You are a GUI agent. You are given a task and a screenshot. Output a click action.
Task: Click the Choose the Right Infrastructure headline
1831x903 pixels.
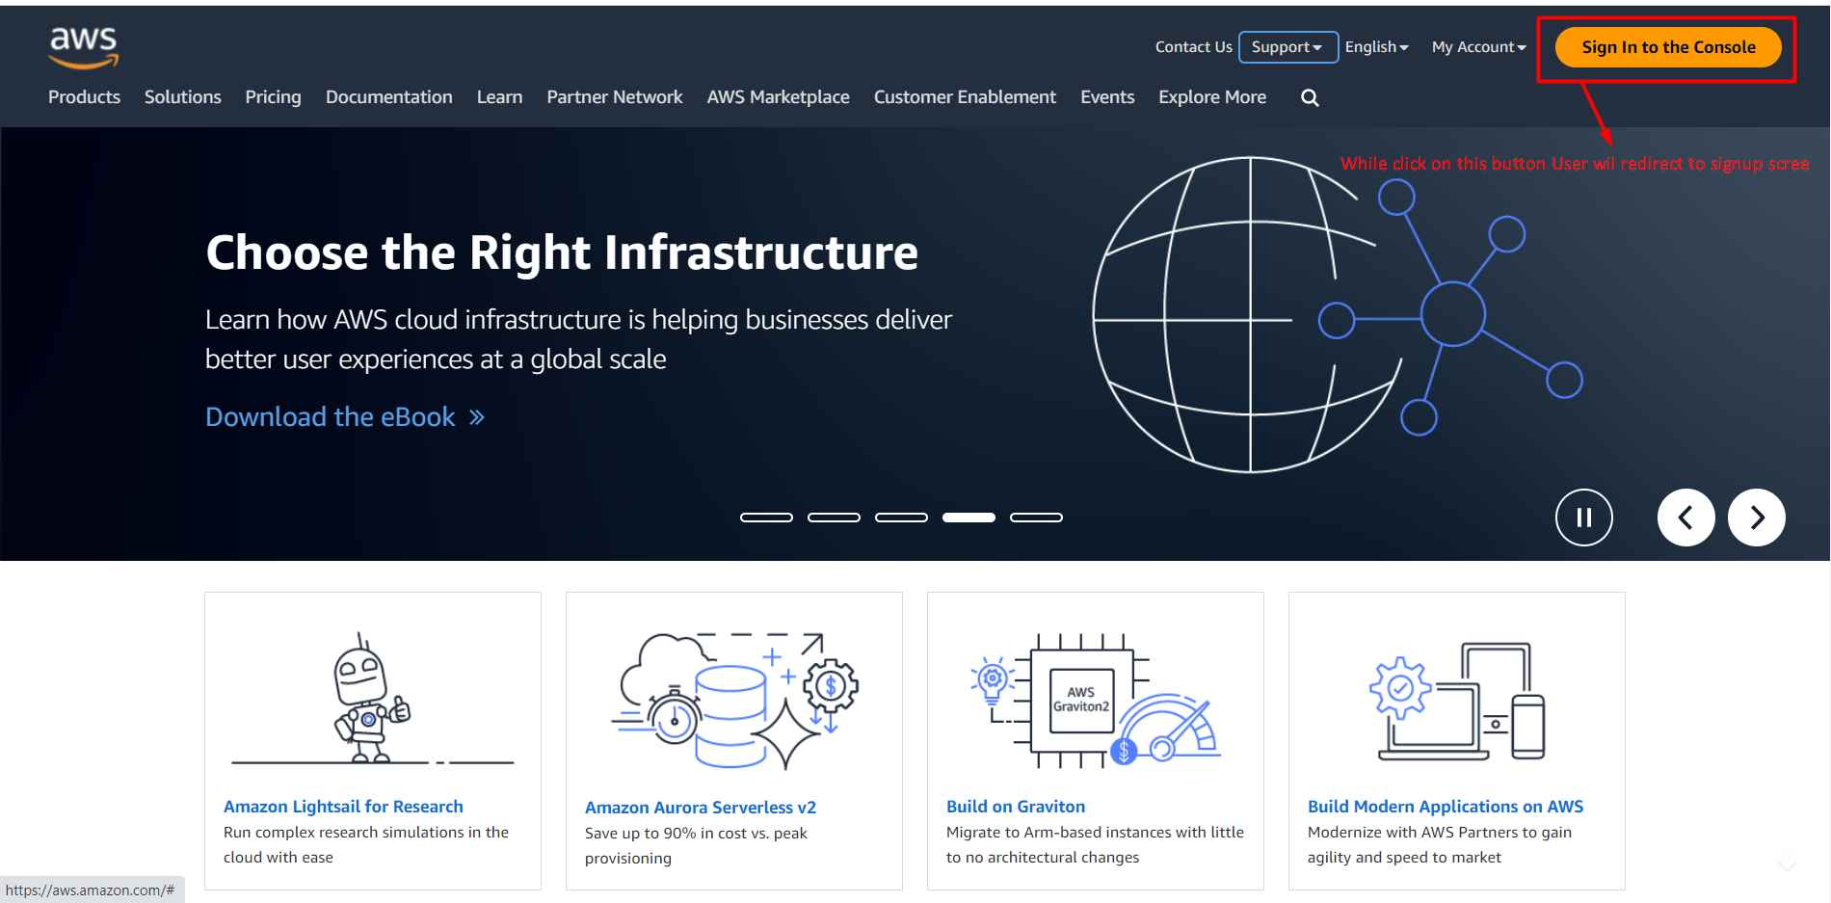562,252
